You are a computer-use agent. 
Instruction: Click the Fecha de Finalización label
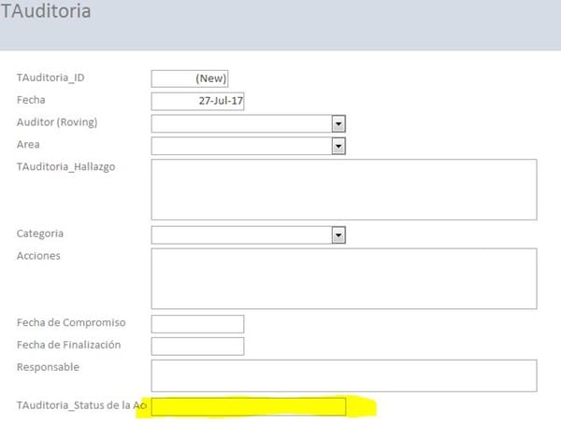click(x=68, y=345)
